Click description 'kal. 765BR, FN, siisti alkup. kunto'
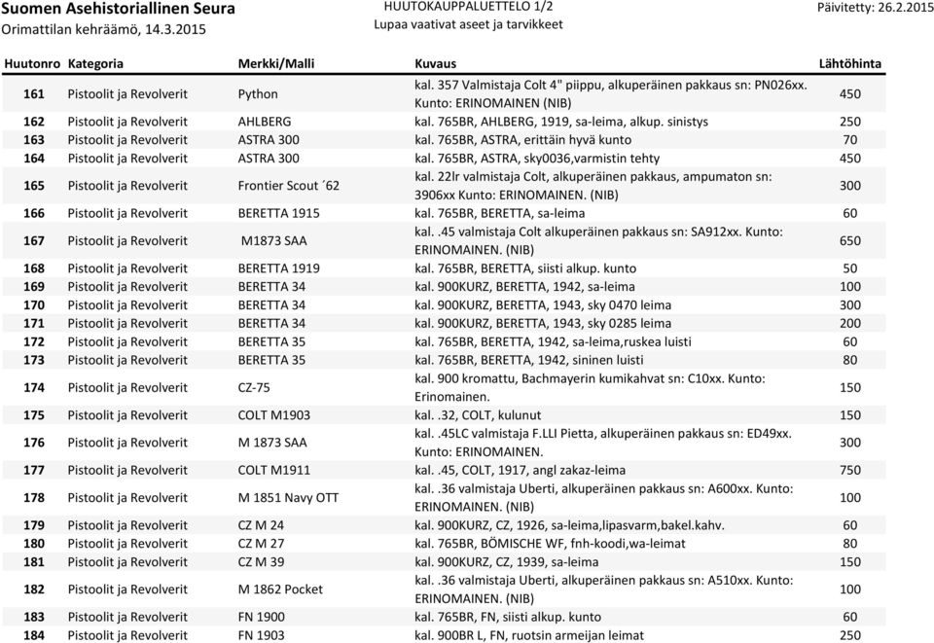Screen dimensions: 934x643 [508, 617]
